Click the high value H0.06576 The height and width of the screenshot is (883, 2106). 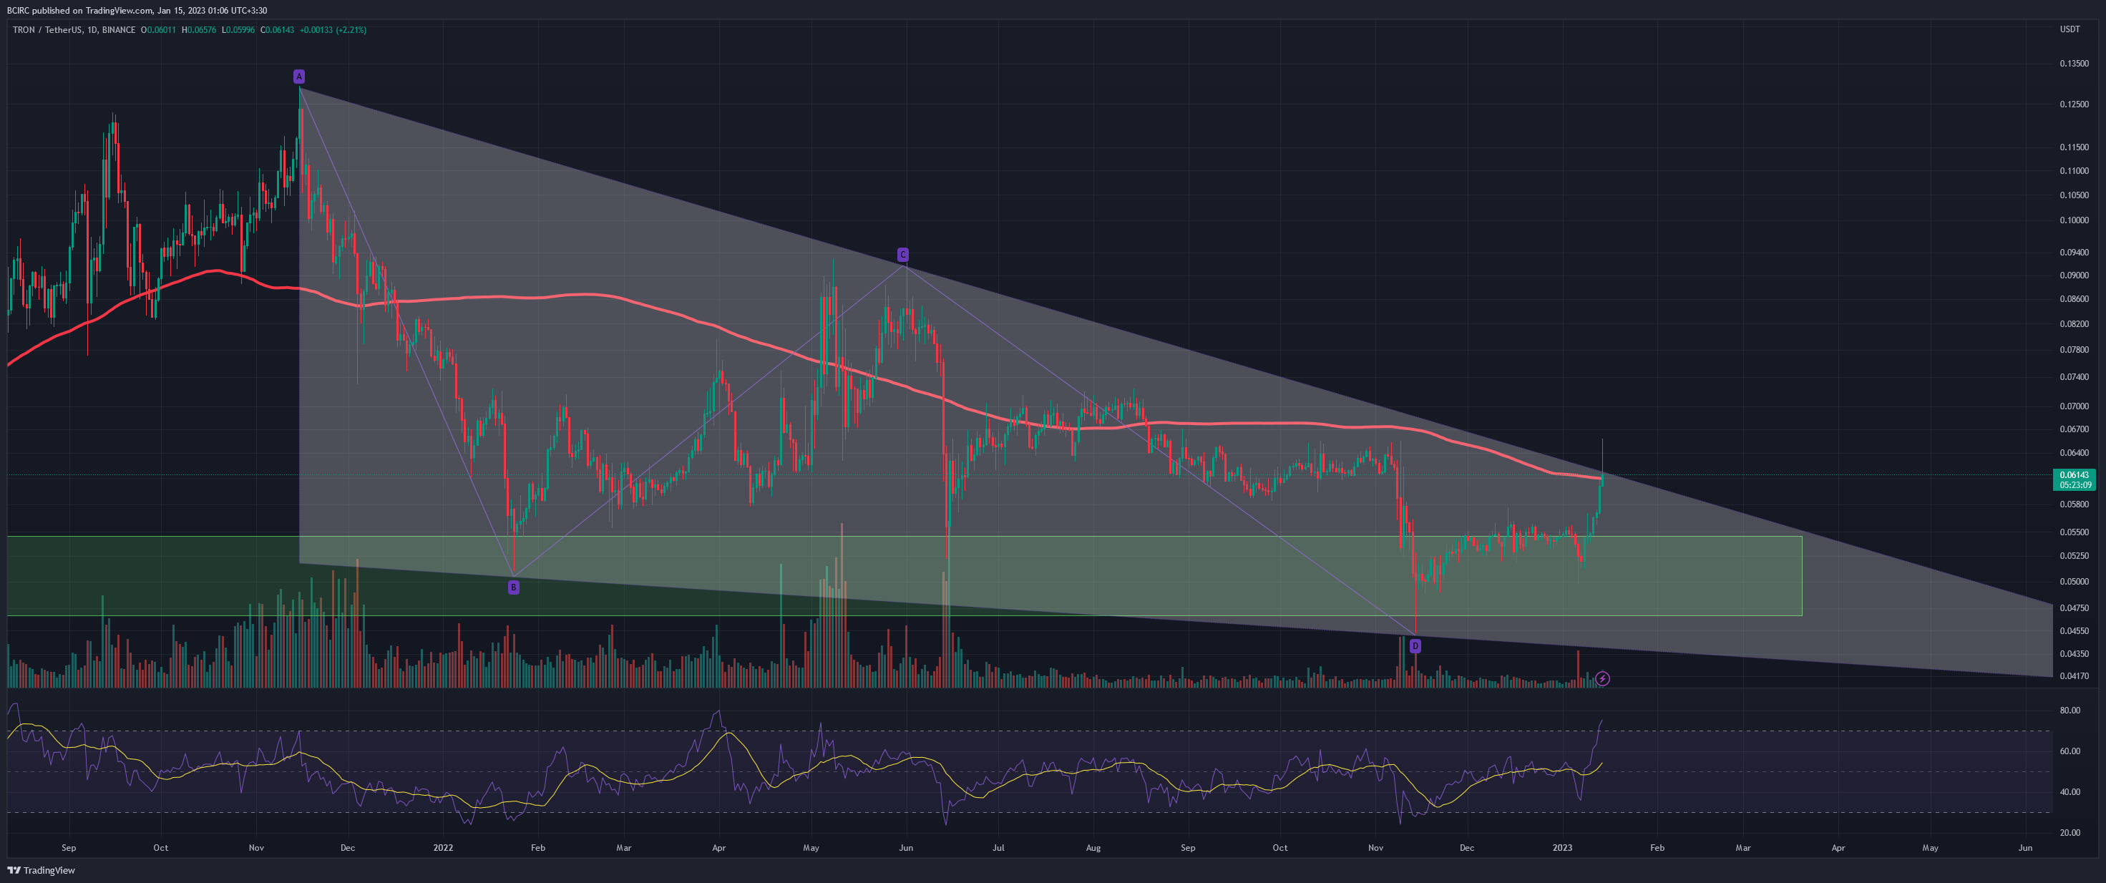(x=199, y=30)
